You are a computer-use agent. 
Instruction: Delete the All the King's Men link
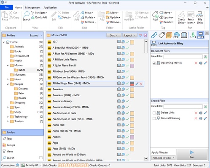(141, 84)
